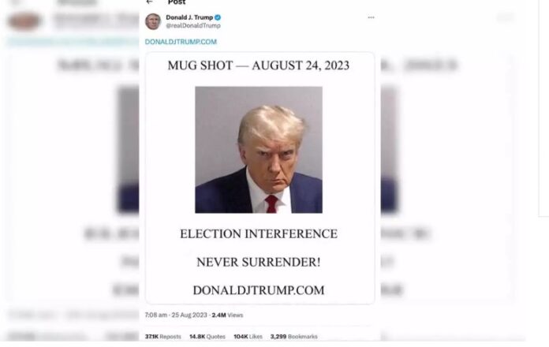Viewport: 549px width, 347px height.
Task: Show the 37.1K Reposts list
Action: [162, 337]
